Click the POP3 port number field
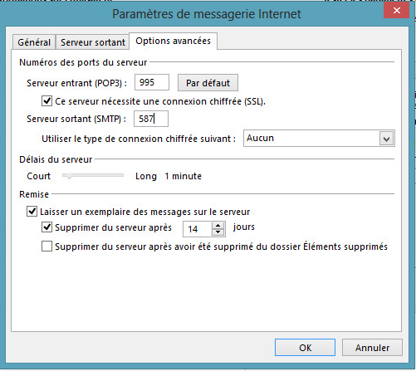This screenshot has width=416, height=371. 152,82
